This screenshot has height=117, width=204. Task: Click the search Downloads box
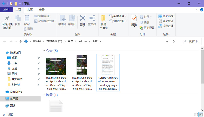click(191, 41)
